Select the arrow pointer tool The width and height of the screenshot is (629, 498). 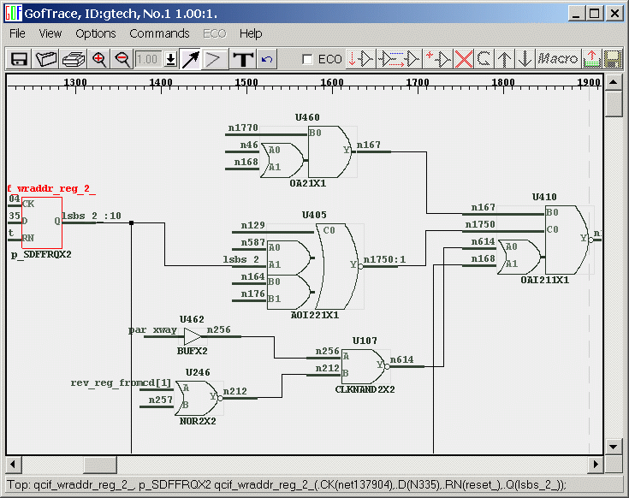[191, 59]
